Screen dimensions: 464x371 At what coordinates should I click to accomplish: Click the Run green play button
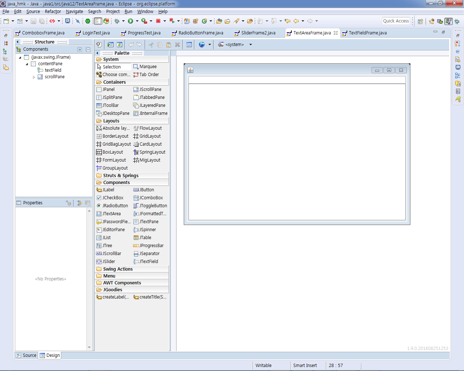tap(130, 21)
